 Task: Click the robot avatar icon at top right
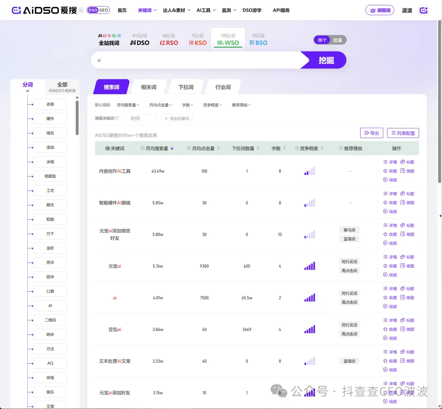(424, 10)
